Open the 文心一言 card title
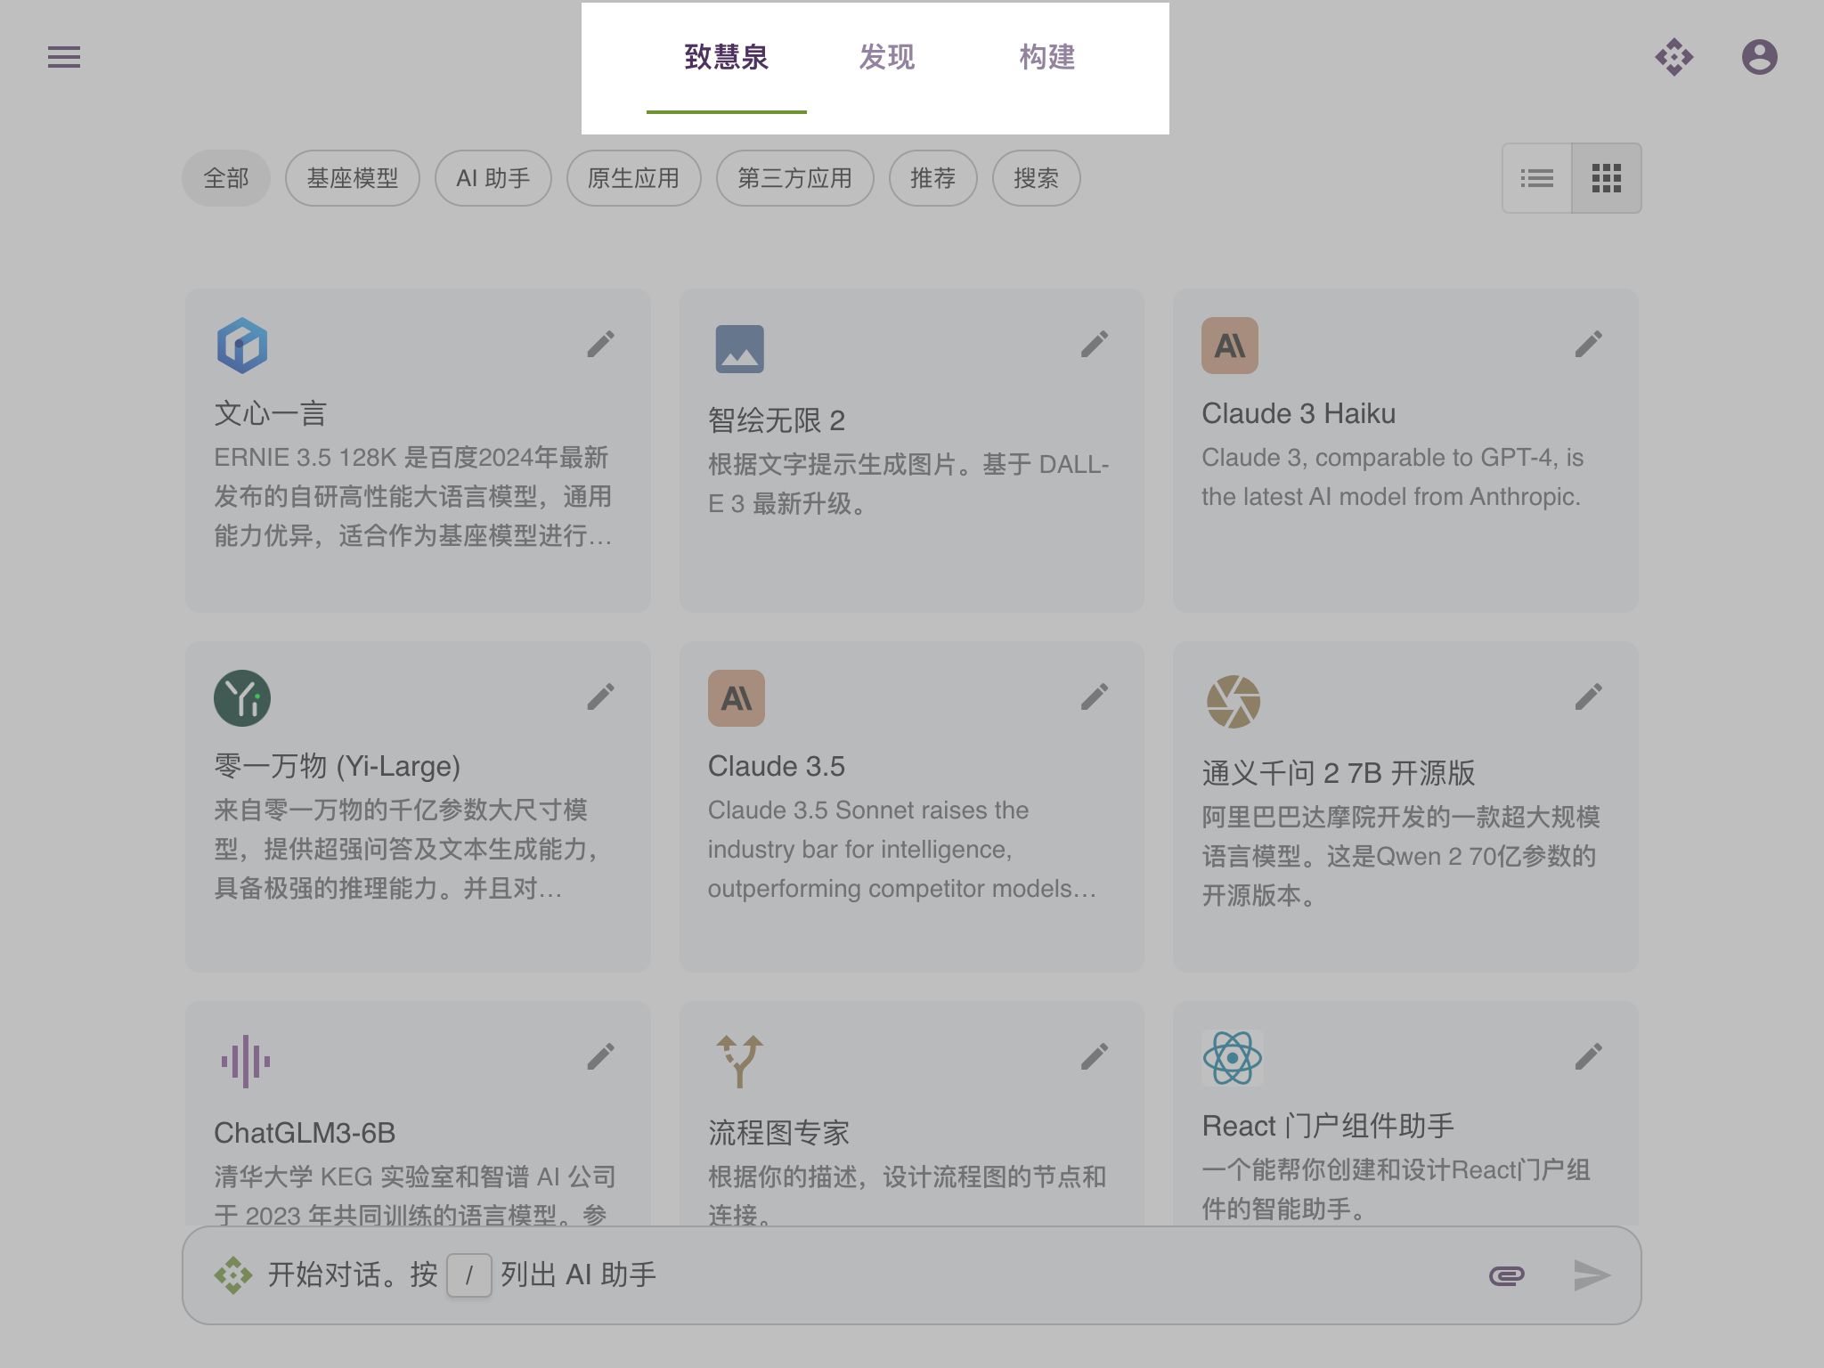 (x=271, y=413)
